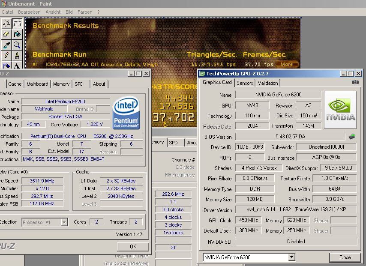This screenshot has width=366, height=266.
Task: Click the GPU-Z title bar app icon
Action: 202,74
